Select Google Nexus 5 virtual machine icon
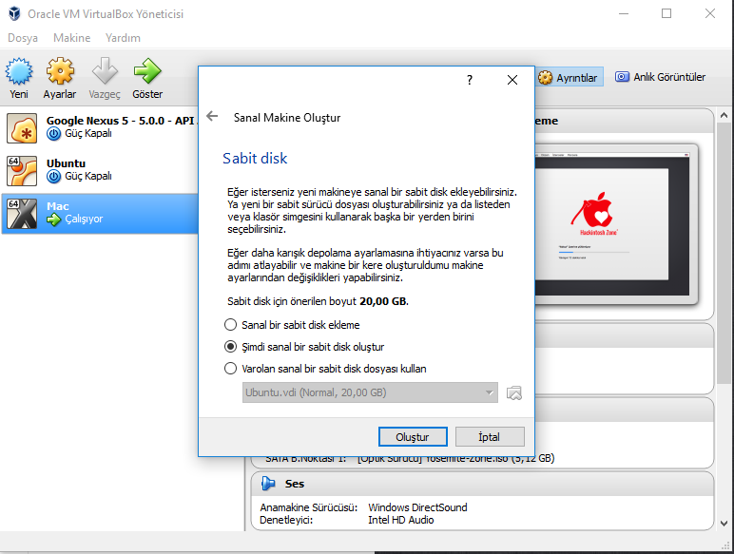Screen dimensions: 734x554 22,128
